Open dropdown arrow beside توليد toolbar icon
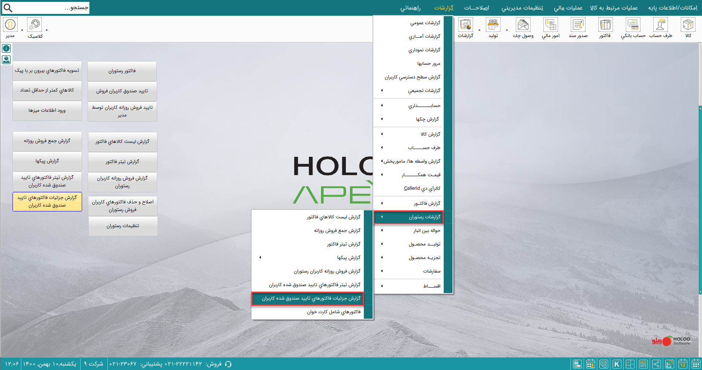Viewport: 702px width, 370px height. coord(507,30)
